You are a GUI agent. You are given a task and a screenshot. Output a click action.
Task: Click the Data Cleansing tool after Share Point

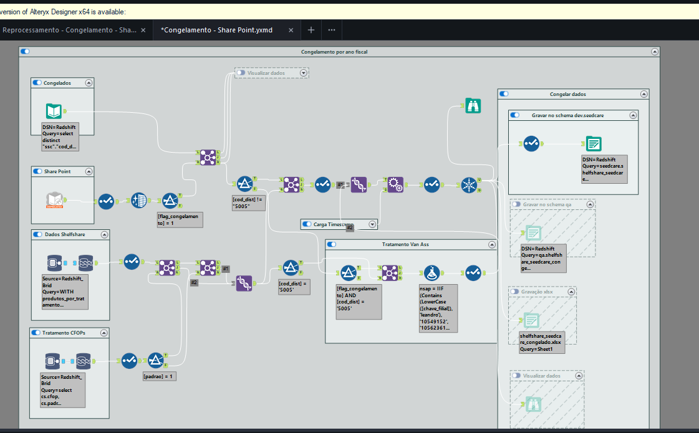click(138, 201)
